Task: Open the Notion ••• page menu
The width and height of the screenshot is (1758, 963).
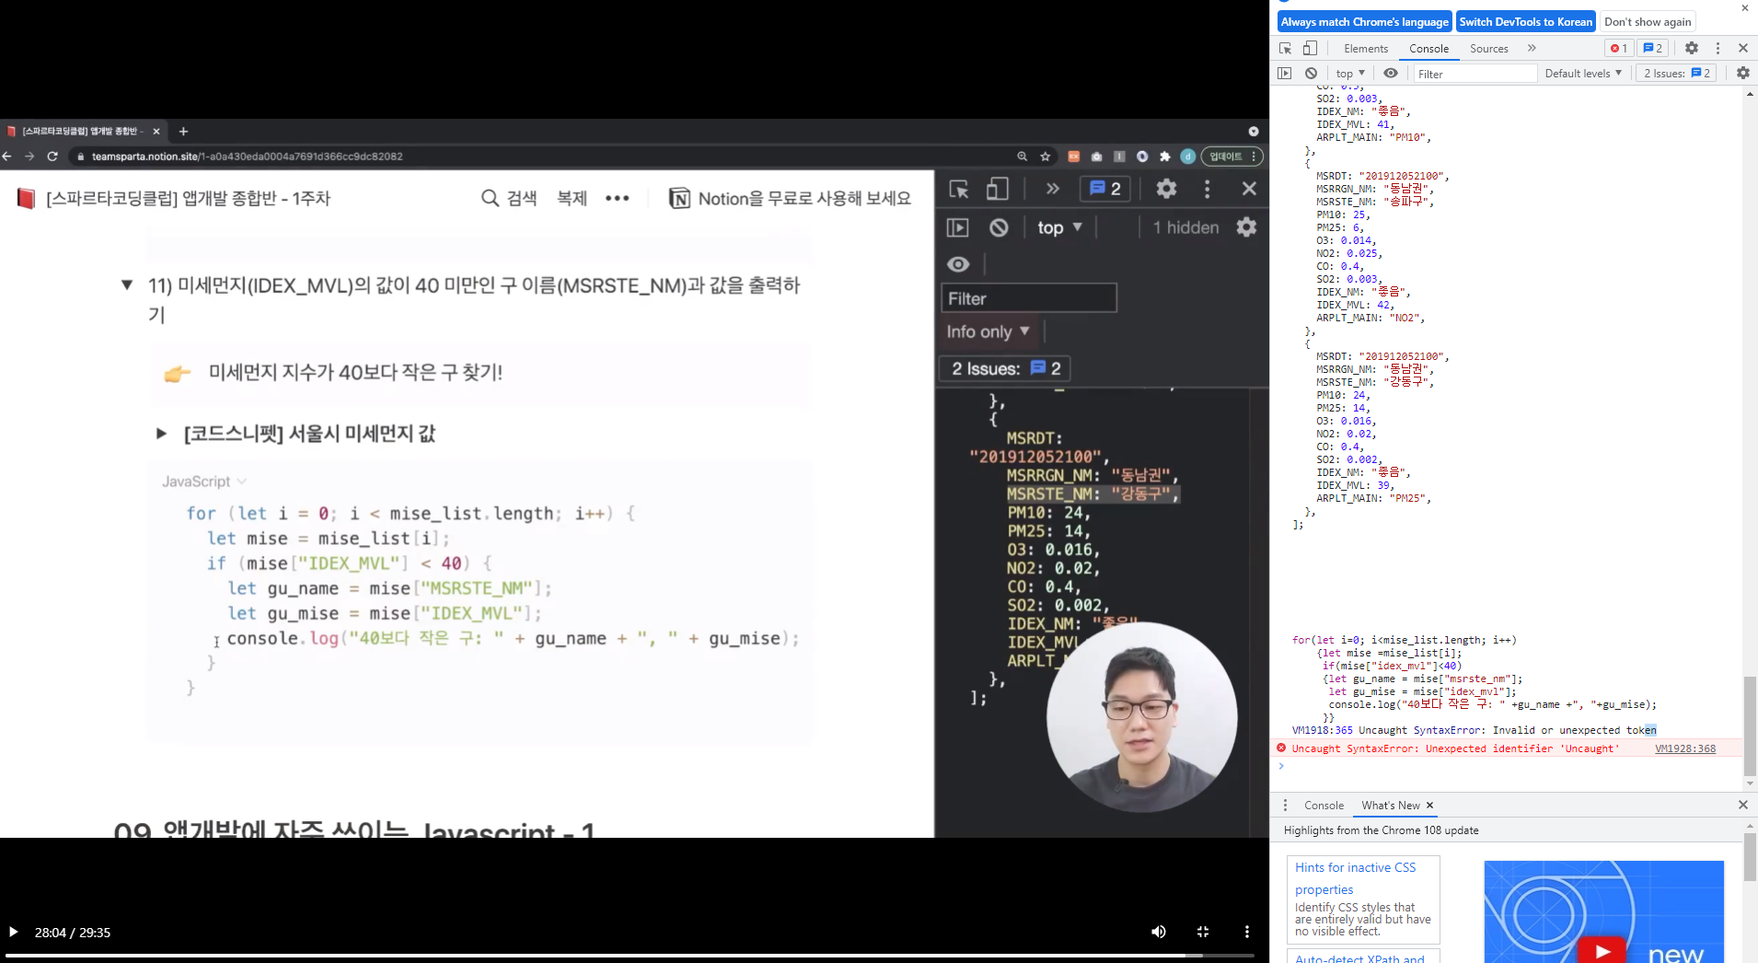Action: (618, 198)
